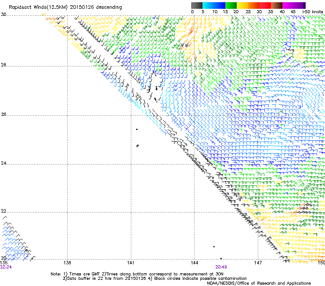
Task: Click the longitude label 138
Action: pyautogui.click(x=67, y=263)
